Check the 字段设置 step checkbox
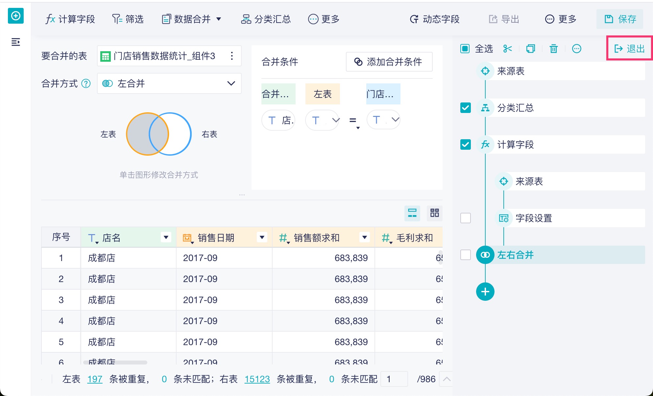This screenshot has width=653, height=396. click(465, 218)
